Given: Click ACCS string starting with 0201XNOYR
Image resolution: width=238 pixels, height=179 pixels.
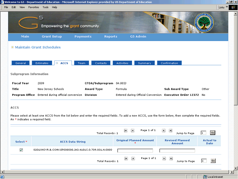Looking at the screenshot, I should (x=73, y=150).
